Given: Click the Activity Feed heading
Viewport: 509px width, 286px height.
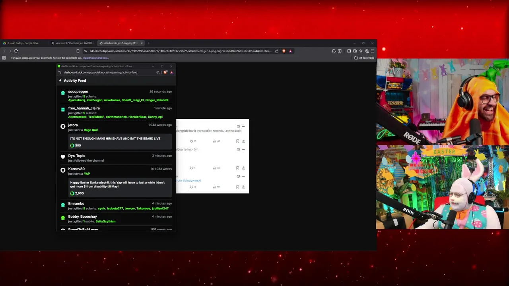Looking at the screenshot, I should point(75,81).
